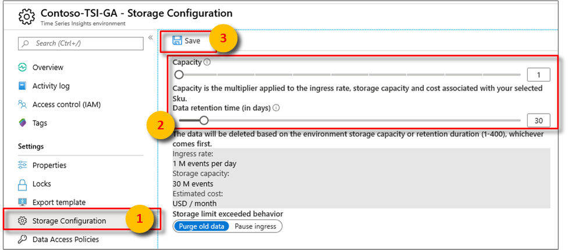This screenshot has height=250, width=568.
Task: Click the Locks padlock icon
Action: pyautogui.click(x=23, y=184)
